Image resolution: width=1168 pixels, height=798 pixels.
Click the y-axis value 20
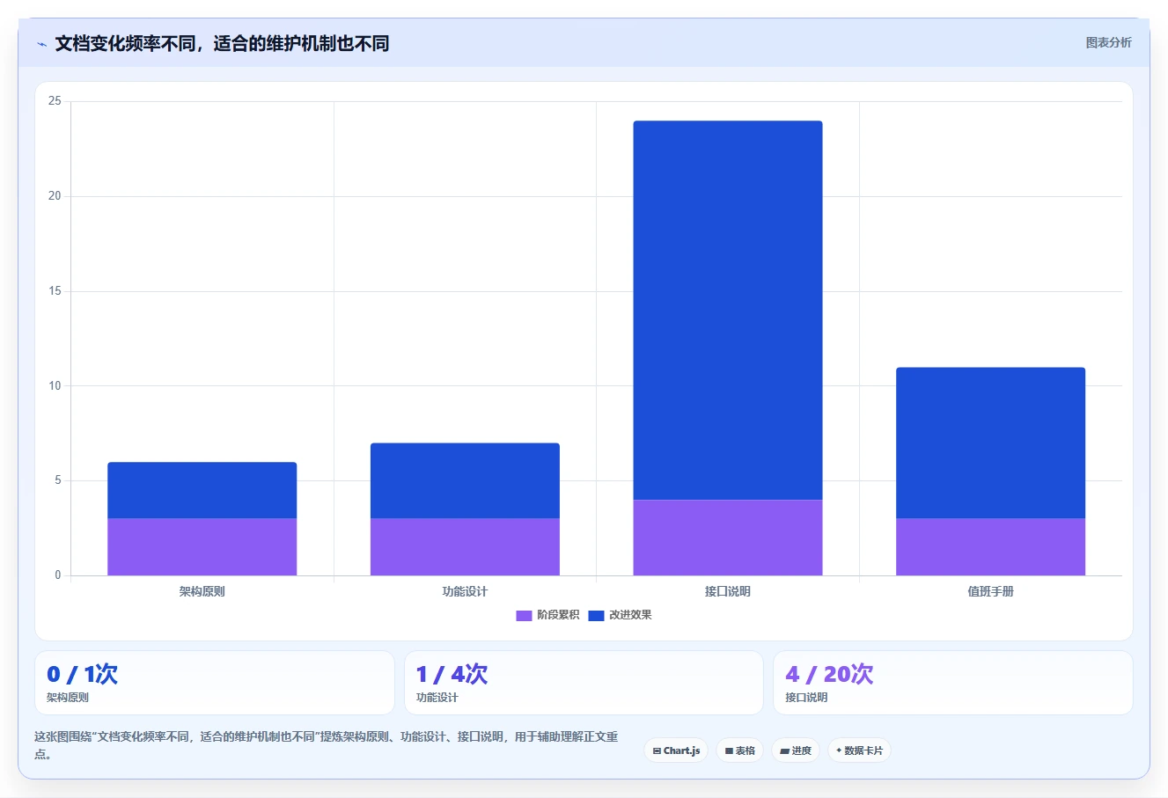55,196
